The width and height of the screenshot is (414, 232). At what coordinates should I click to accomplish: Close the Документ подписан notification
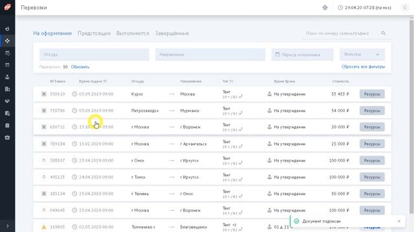click(x=399, y=221)
